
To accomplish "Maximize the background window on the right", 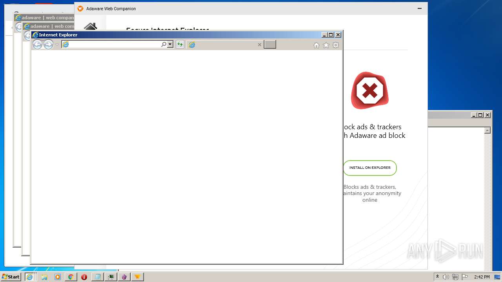I will tap(480, 115).
